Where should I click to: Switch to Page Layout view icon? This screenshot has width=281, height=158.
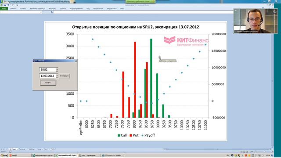244,152
